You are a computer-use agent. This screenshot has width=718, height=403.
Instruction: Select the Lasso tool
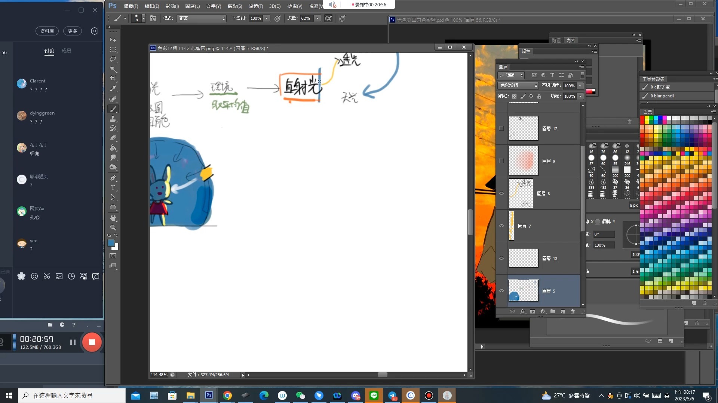(x=113, y=59)
